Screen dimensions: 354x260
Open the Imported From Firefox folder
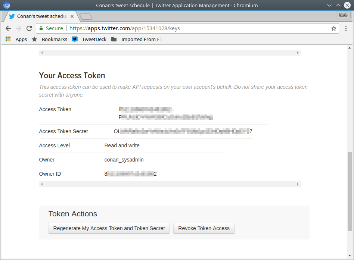click(137, 39)
